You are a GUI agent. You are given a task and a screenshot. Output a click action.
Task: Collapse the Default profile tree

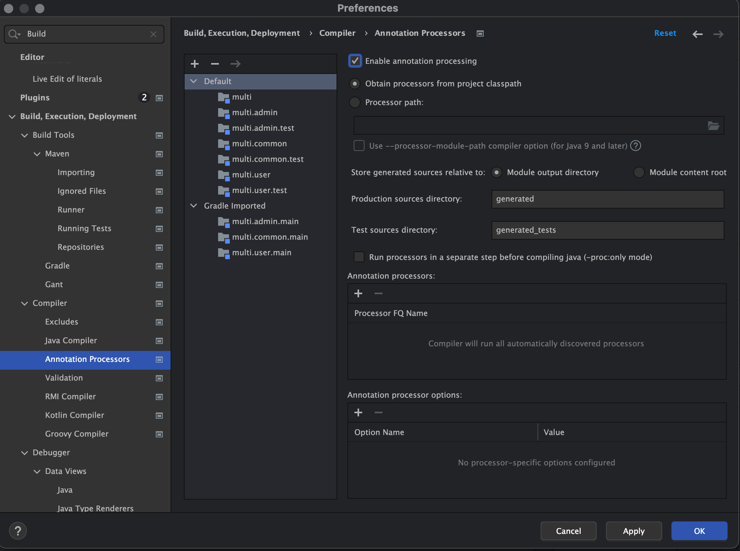(x=194, y=81)
